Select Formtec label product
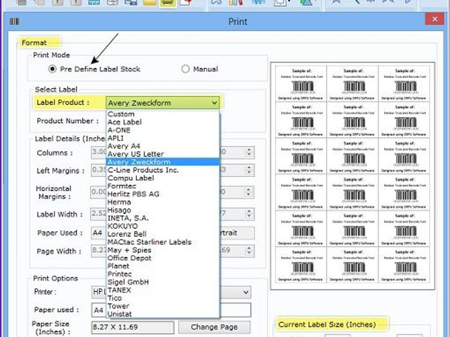Image resolution: width=450 pixels, height=337 pixels. [x=163, y=186]
